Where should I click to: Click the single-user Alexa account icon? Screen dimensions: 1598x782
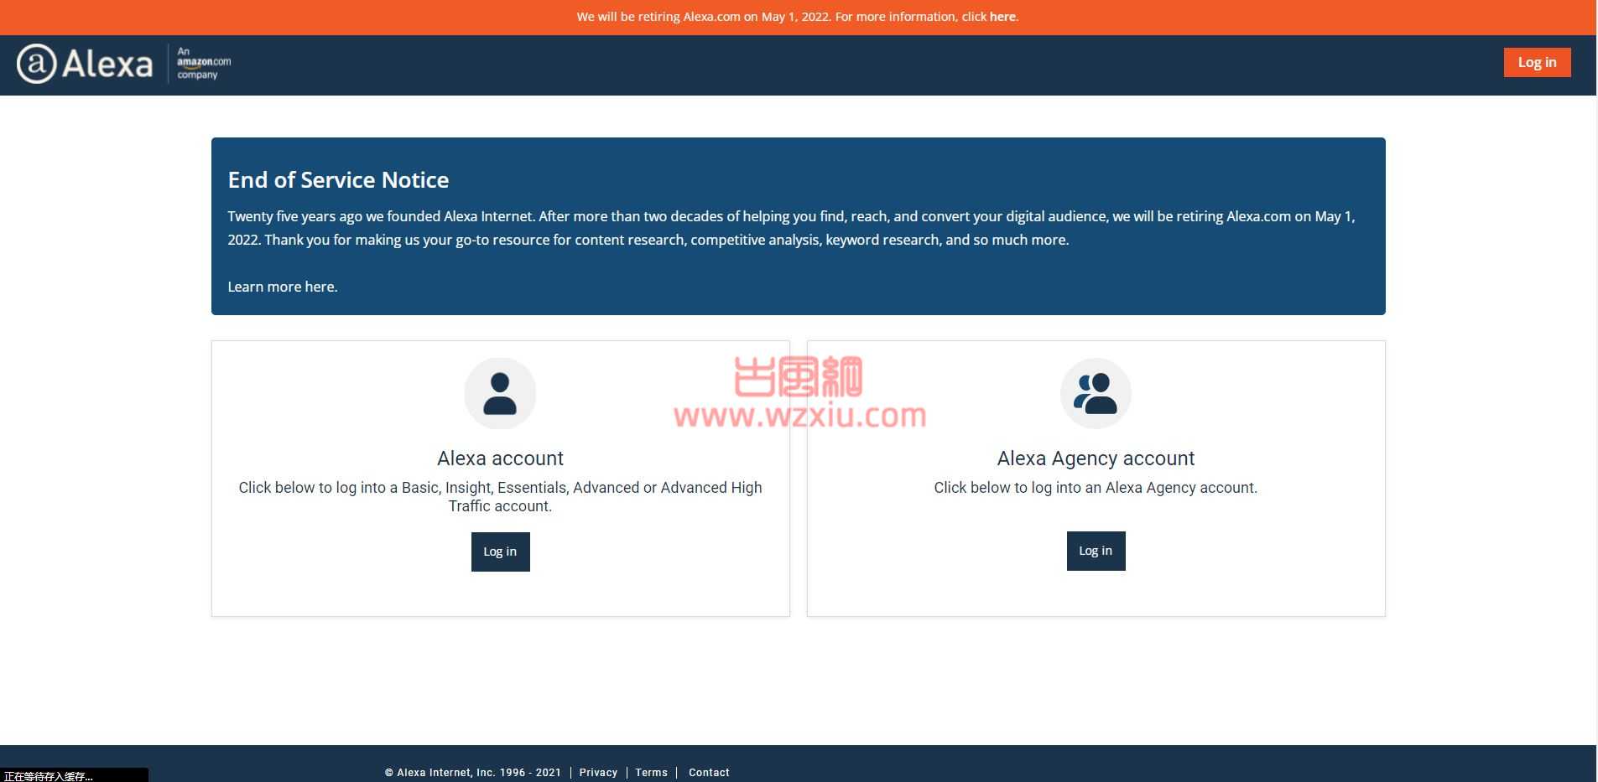pyautogui.click(x=500, y=393)
